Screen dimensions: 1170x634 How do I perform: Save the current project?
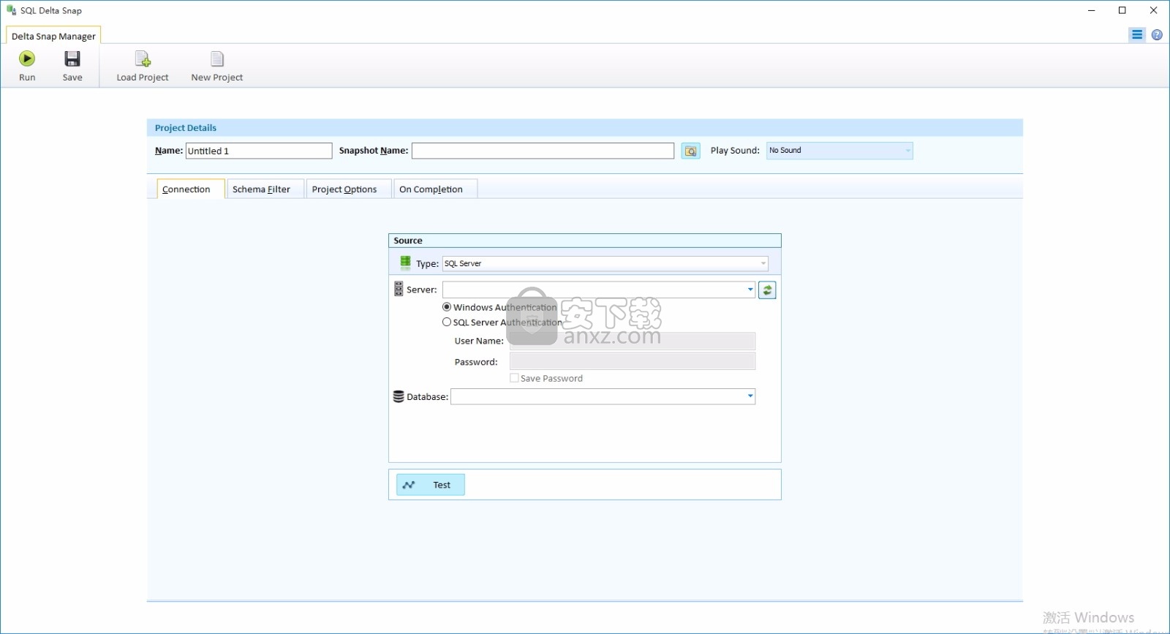coord(72,66)
